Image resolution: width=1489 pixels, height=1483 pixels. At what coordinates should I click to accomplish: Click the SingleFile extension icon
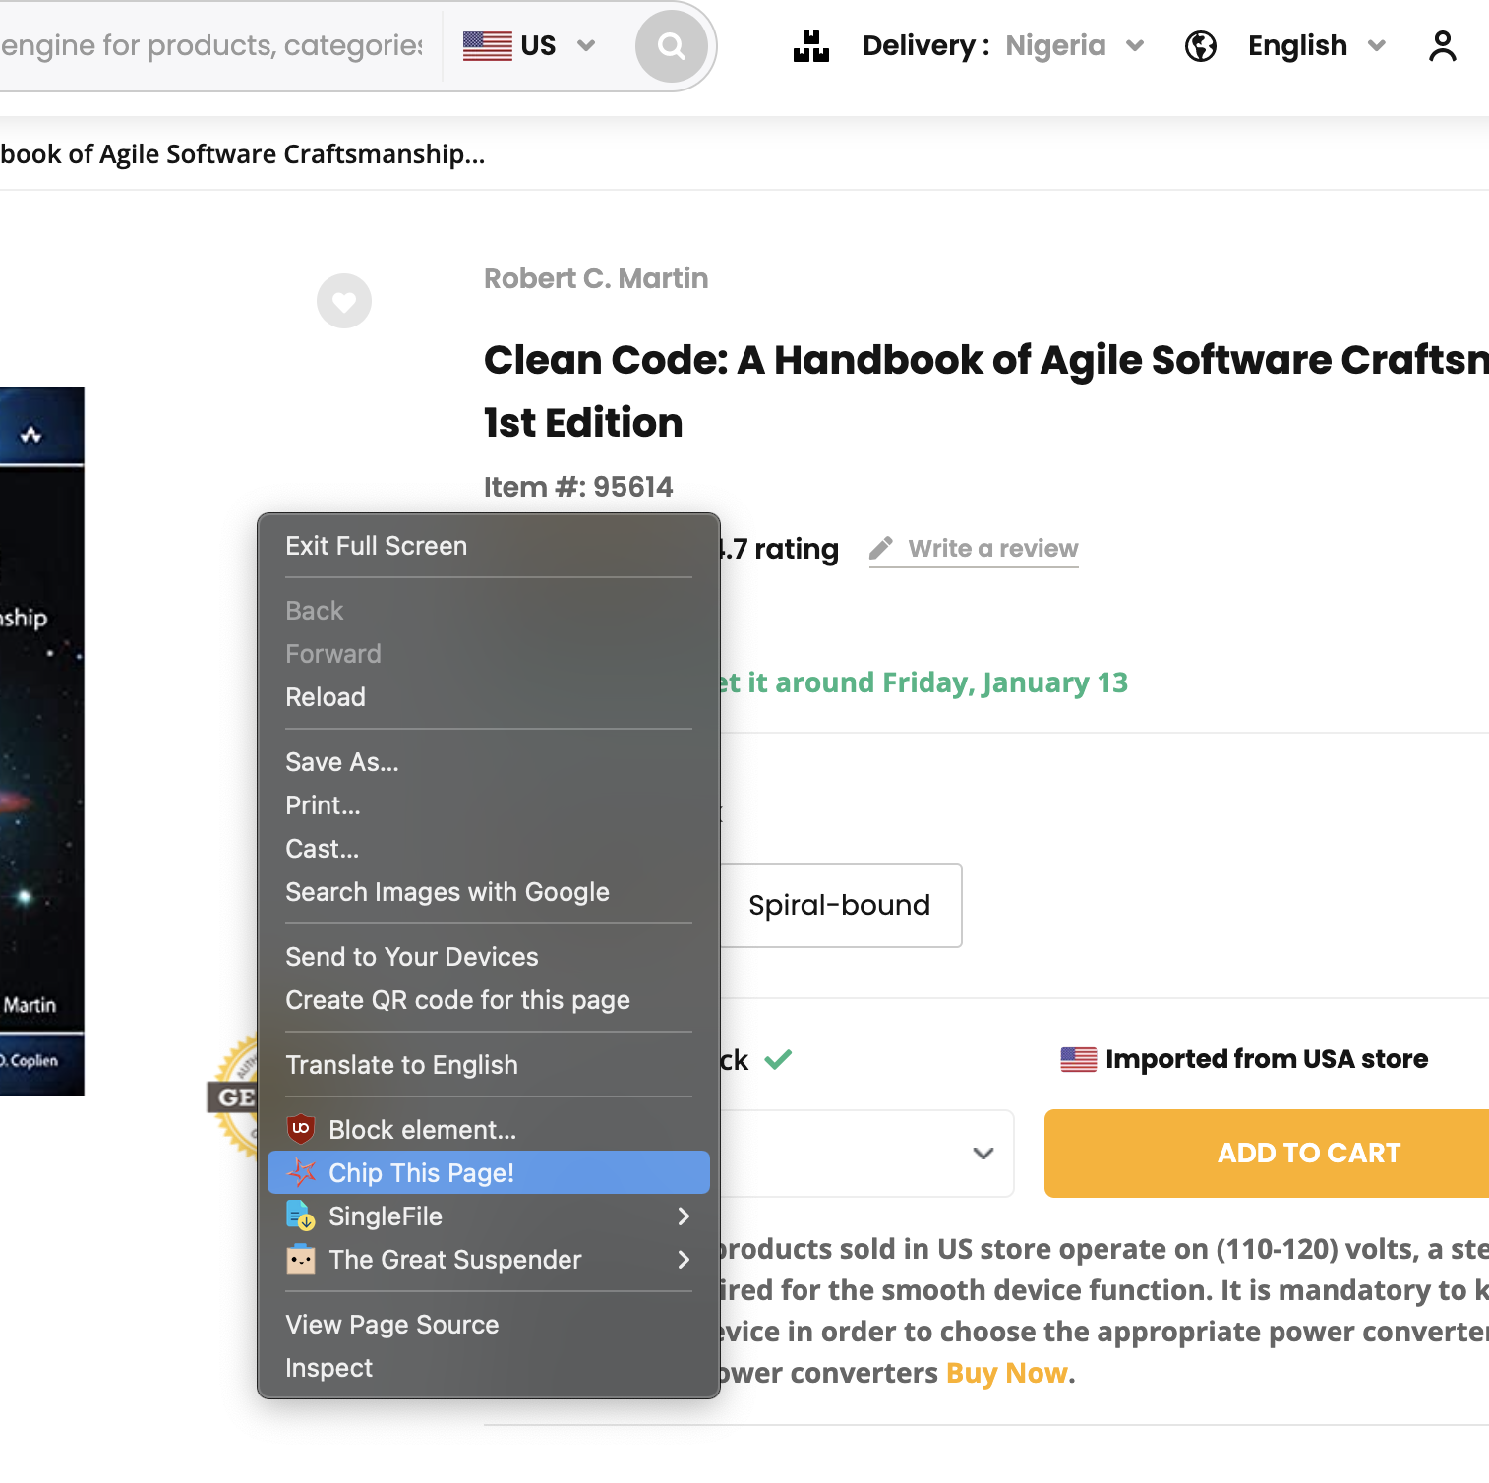point(300,1216)
